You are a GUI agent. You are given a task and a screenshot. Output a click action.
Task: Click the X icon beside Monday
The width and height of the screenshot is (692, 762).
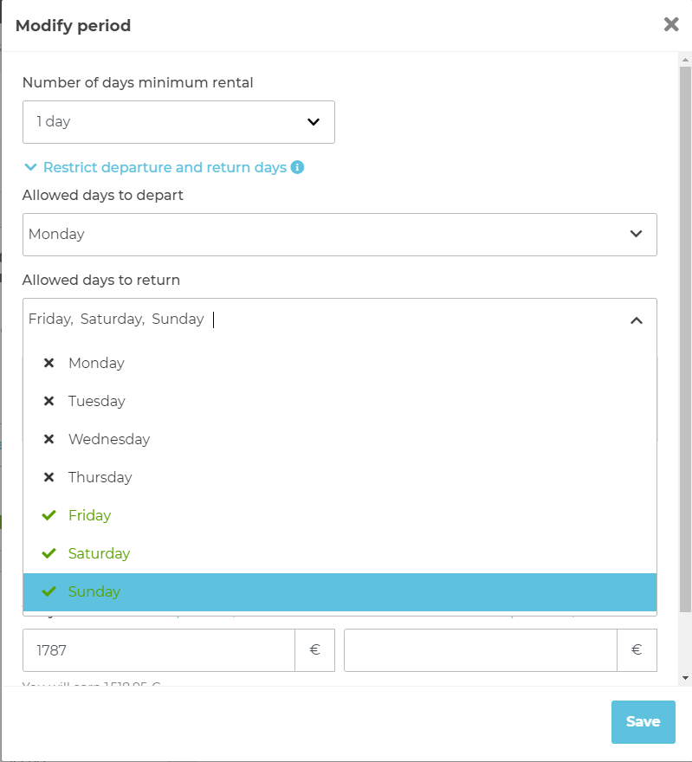(49, 363)
